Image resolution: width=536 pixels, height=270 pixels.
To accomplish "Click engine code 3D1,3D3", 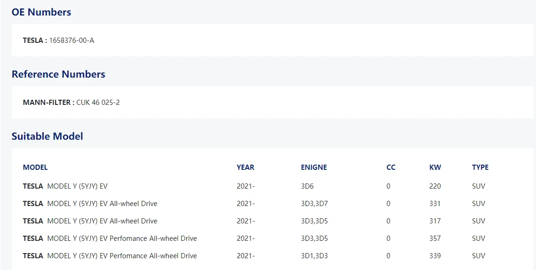I will click(315, 255).
